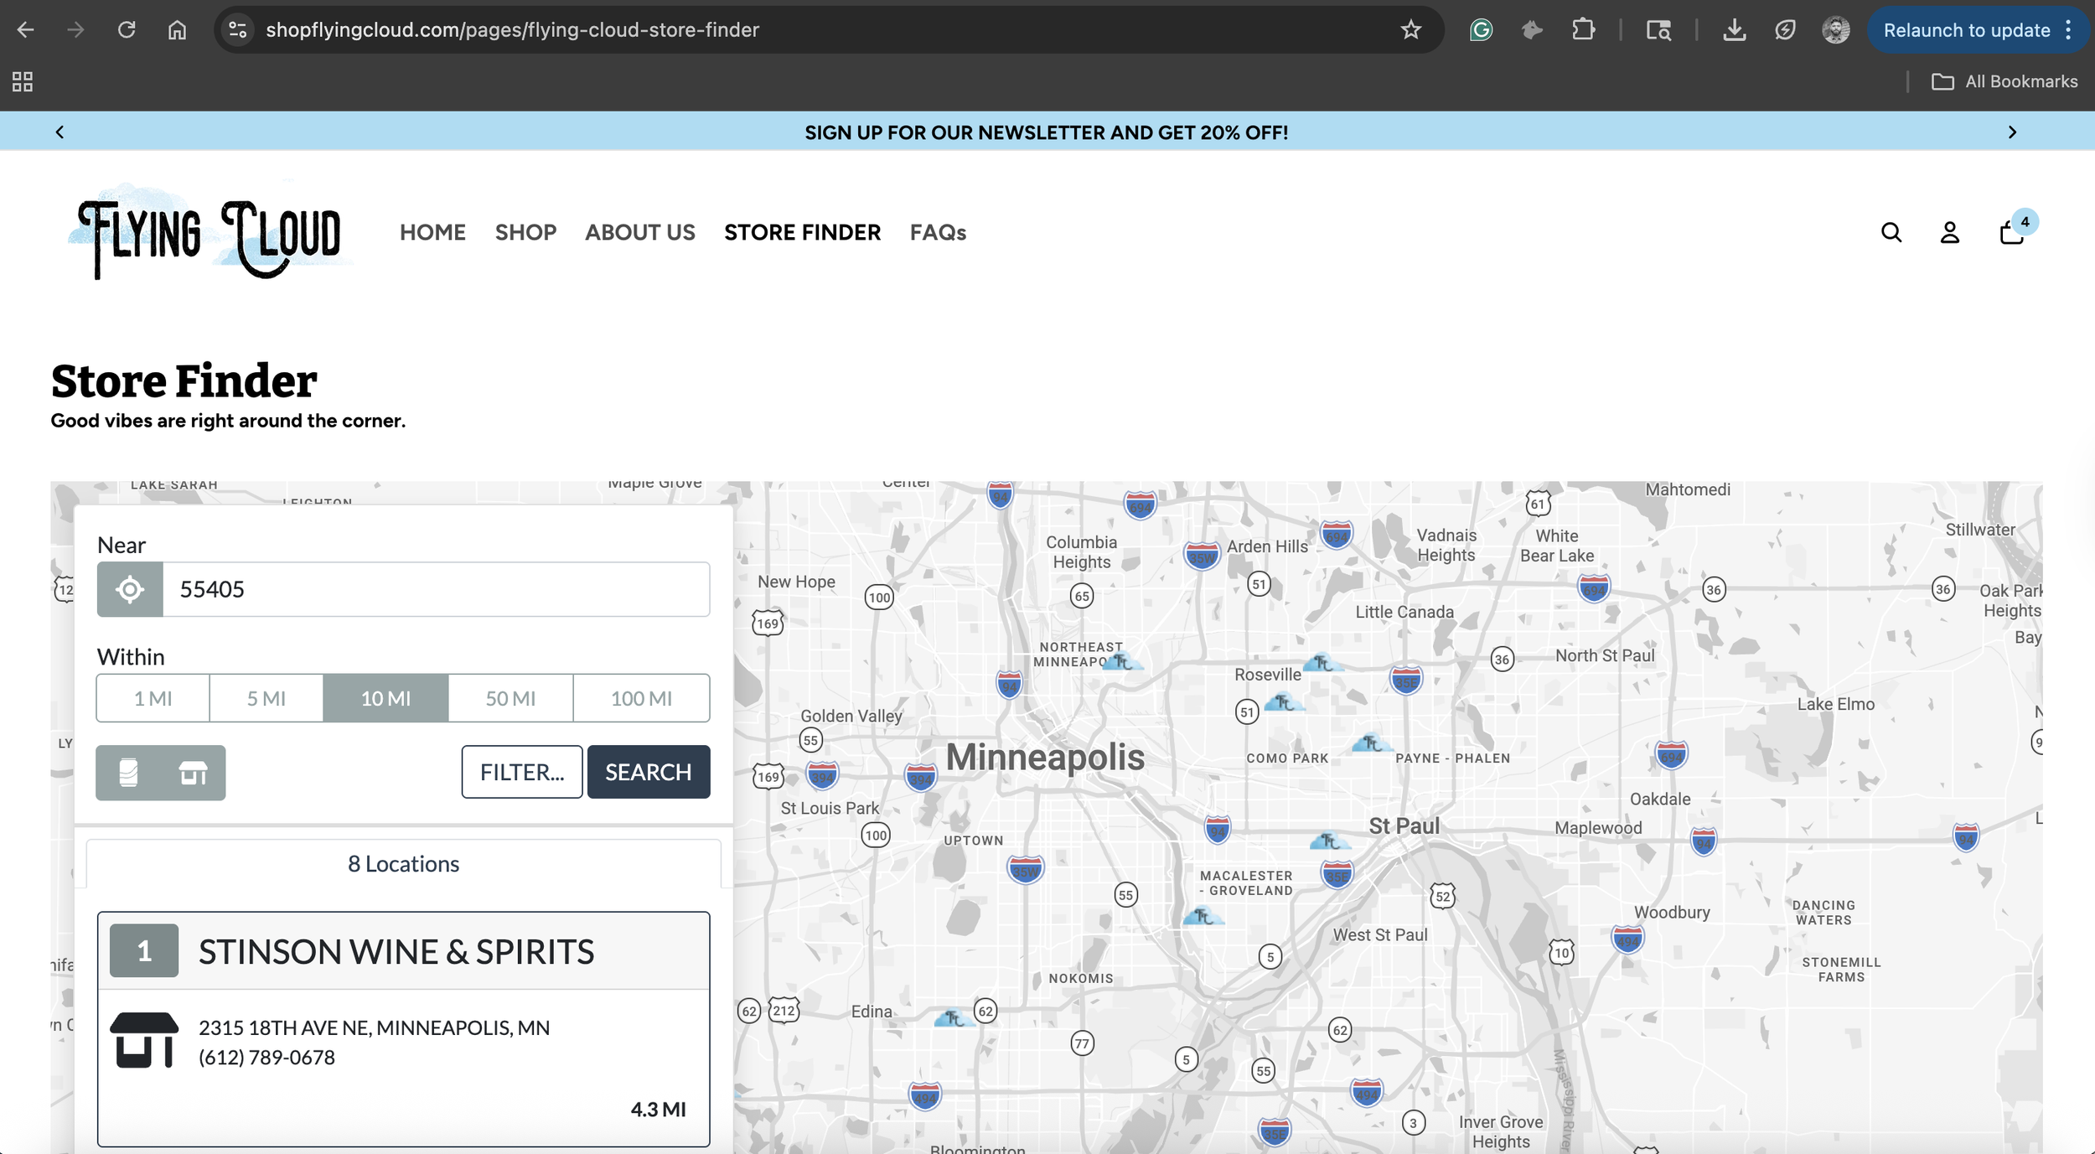Show next announcement with right chevron
This screenshot has width=2095, height=1154.
2012,132
